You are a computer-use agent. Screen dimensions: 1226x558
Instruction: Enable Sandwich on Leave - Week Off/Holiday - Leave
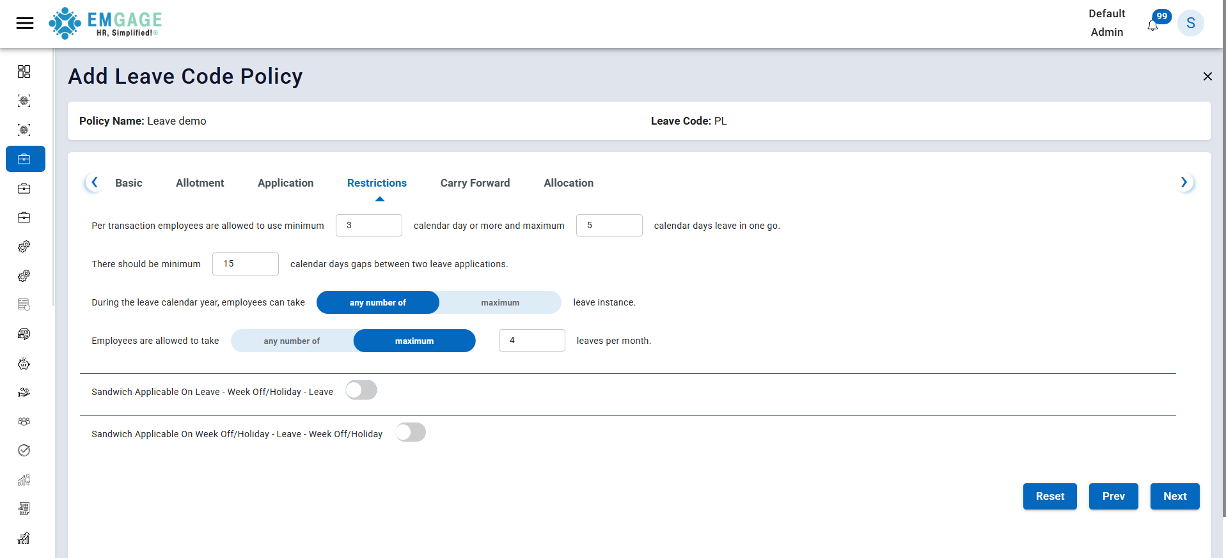(361, 391)
